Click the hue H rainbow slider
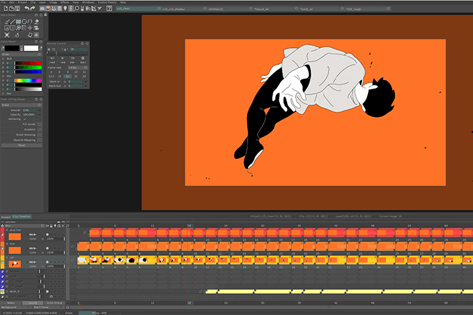Image resolution: width=473 pixels, height=315 pixels. pyautogui.click(x=28, y=81)
